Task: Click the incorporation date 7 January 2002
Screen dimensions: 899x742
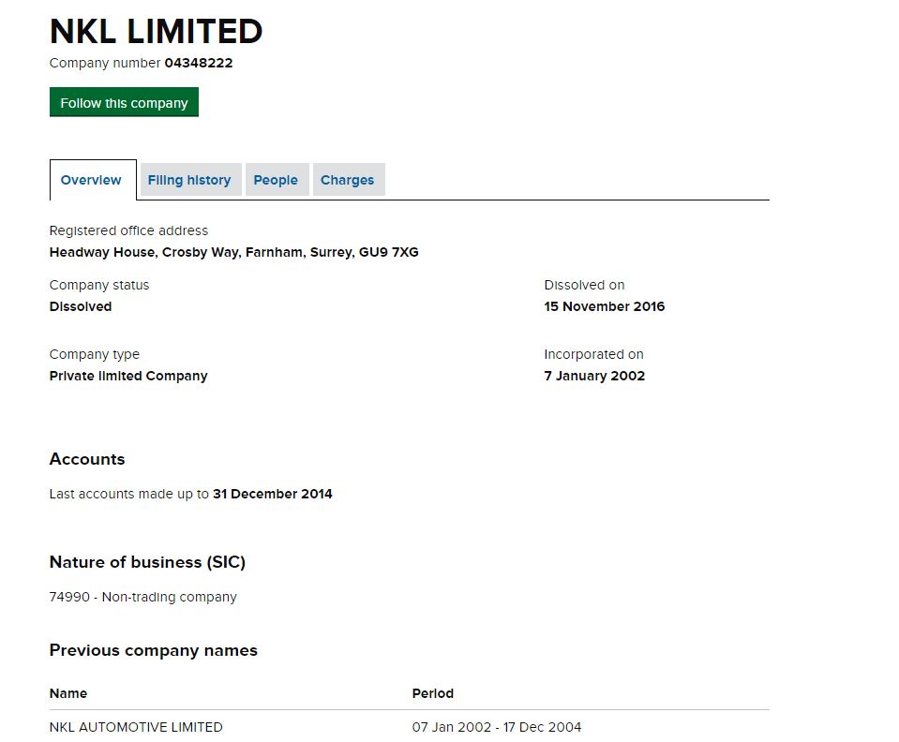Action: coord(594,376)
